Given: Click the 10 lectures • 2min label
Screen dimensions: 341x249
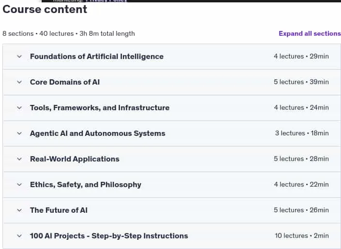Looking at the screenshot, I should coord(302,236).
